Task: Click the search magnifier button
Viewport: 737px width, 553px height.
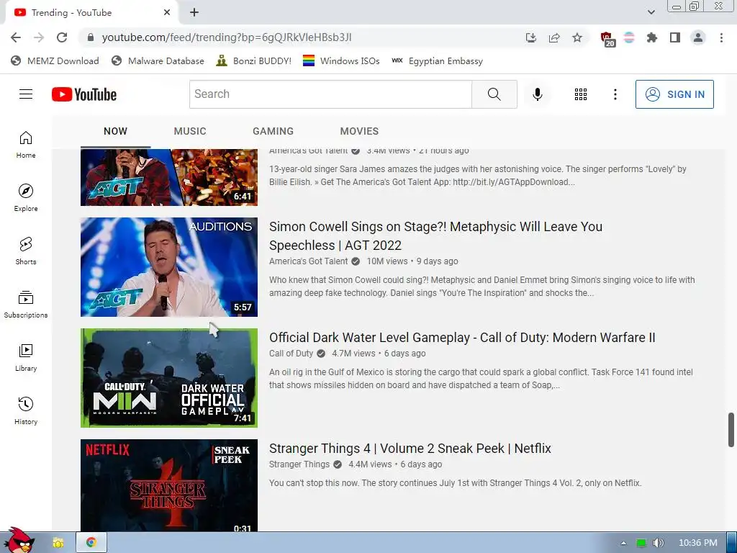Action: coord(494,94)
